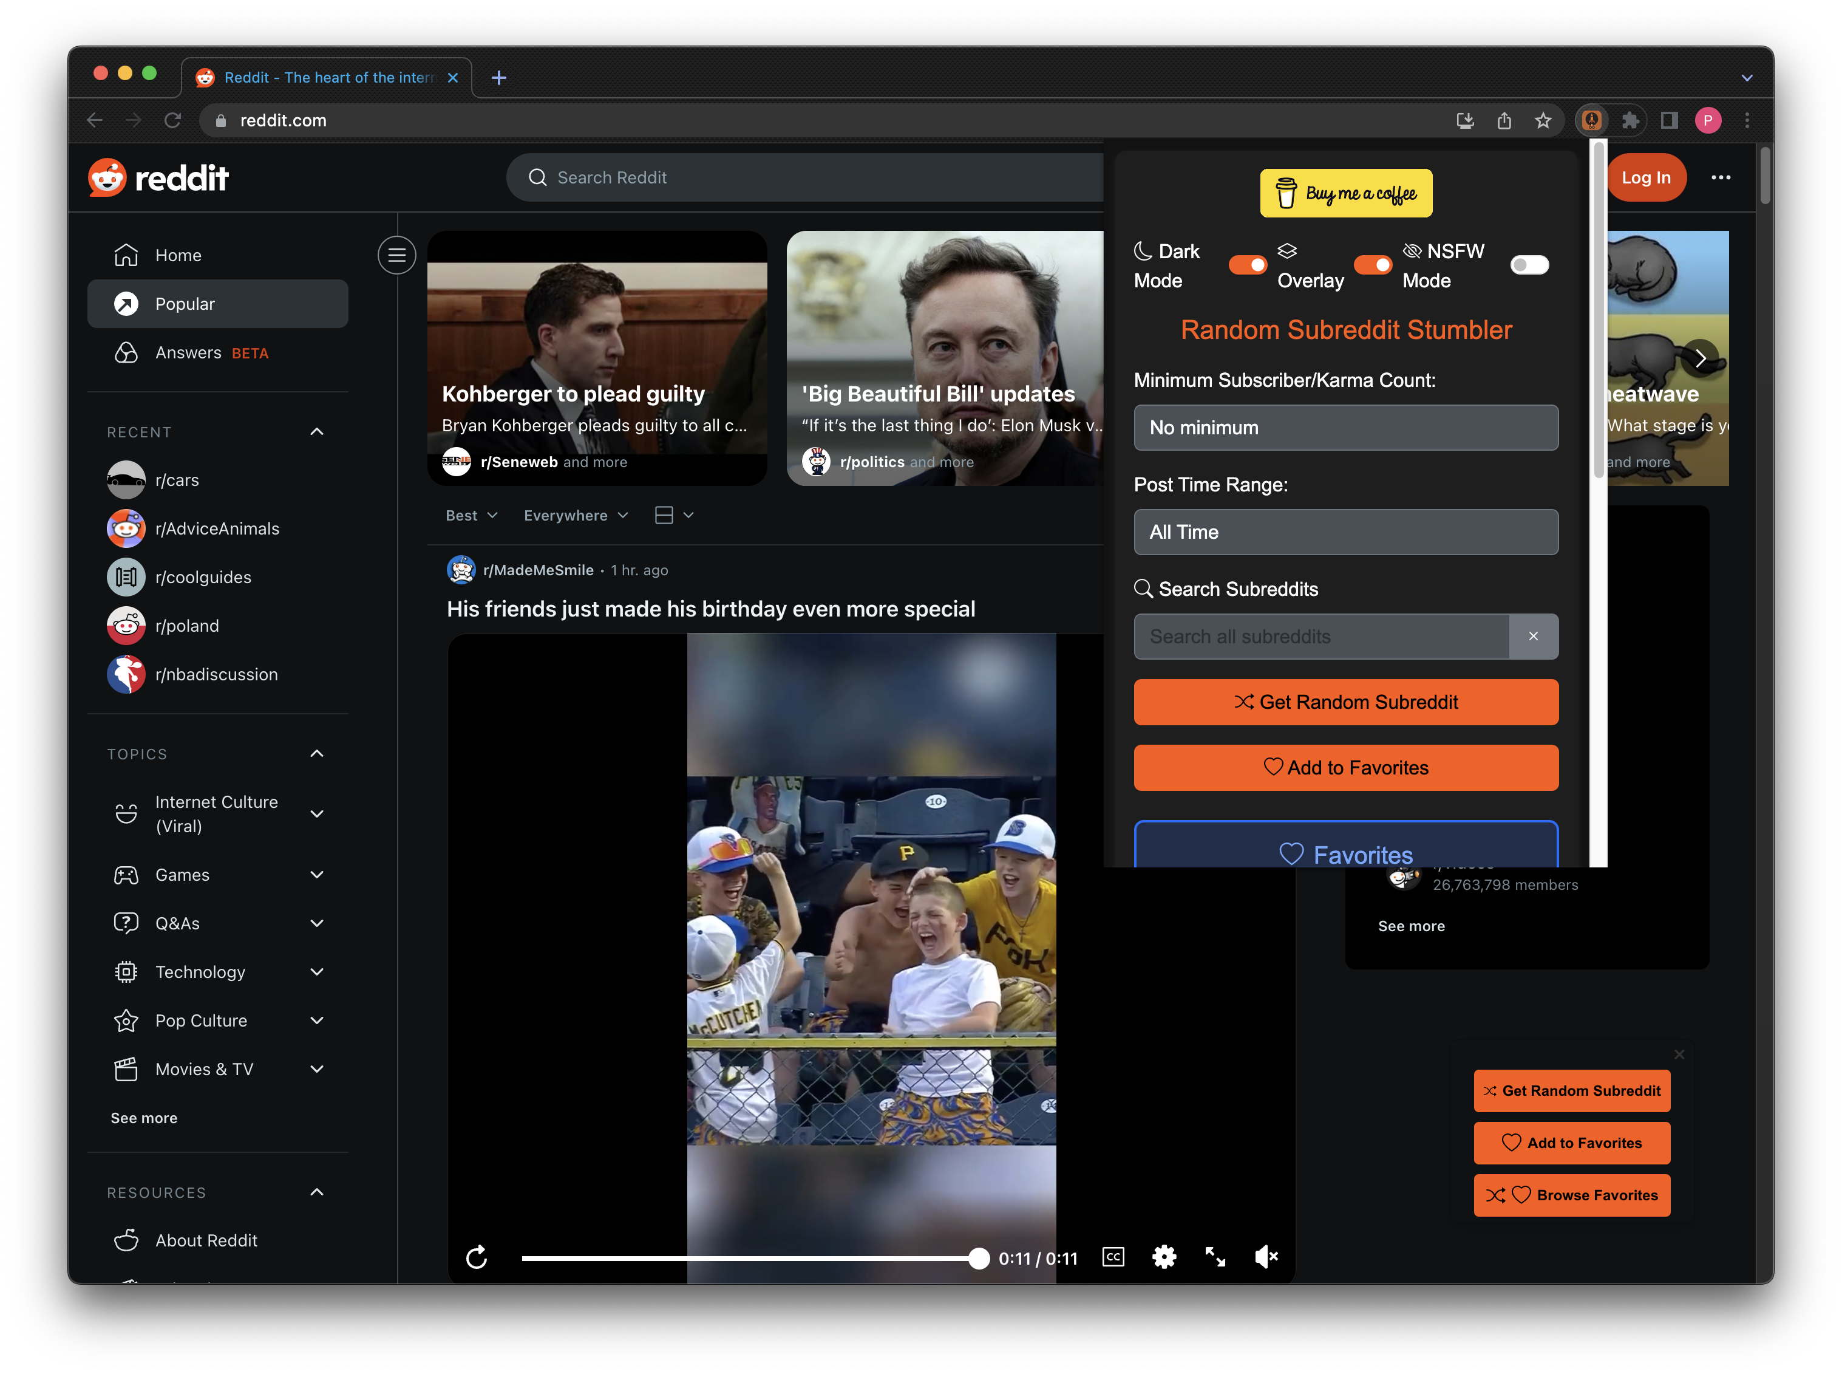Click the install app icon in address bar
1842x1374 pixels.
point(1464,121)
